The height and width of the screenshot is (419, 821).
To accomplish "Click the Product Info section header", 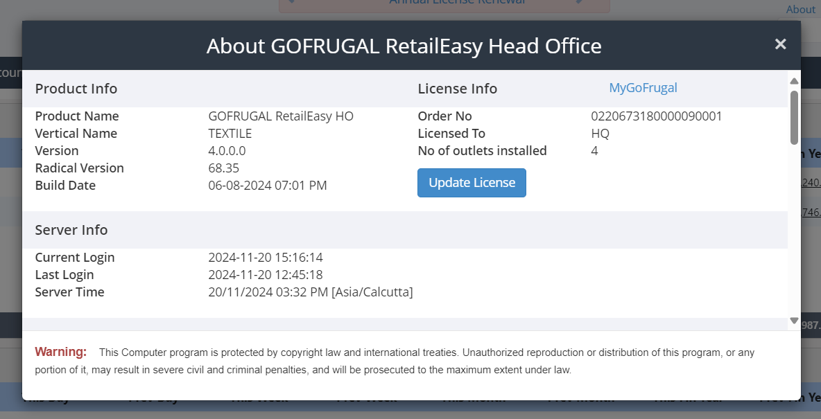I will (x=76, y=89).
